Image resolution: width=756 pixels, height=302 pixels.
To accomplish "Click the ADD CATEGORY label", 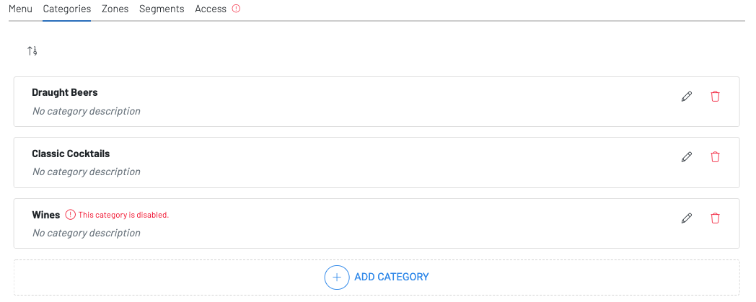I will point(392,277).
